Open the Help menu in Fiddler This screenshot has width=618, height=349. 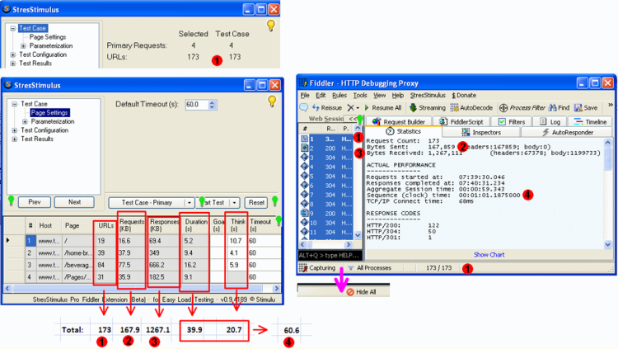point(398,96)
